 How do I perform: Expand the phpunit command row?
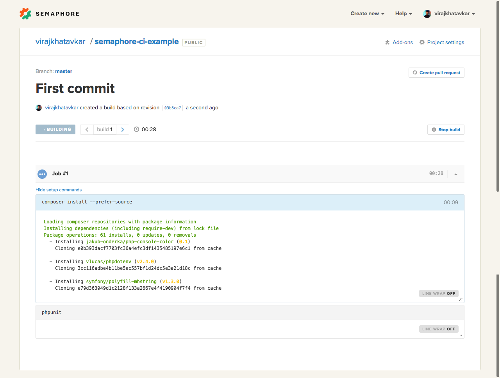click(250, 313)
